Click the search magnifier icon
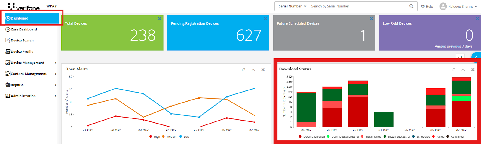 click(x=411, y=6)
